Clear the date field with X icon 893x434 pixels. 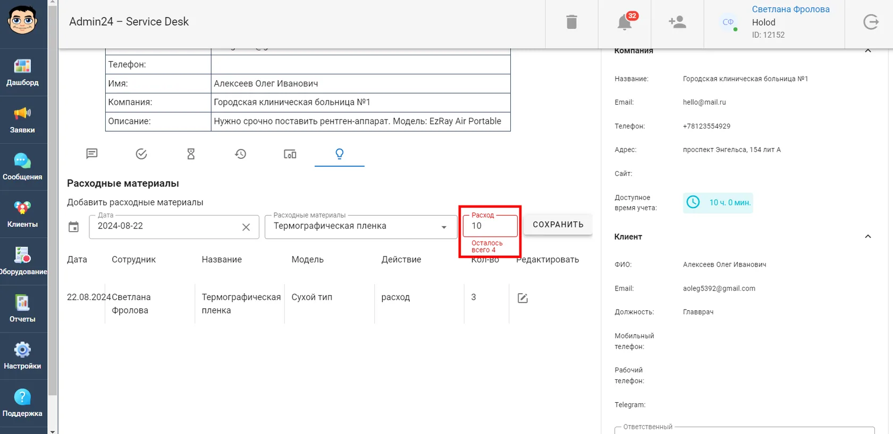(x=246, y=227)
